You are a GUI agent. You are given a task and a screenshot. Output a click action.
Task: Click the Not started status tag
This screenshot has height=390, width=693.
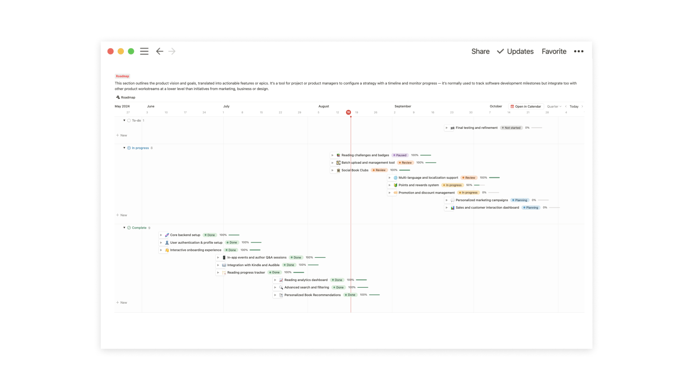tap(511, 128)
